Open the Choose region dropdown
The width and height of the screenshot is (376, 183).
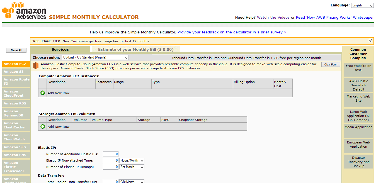point(95,57)
